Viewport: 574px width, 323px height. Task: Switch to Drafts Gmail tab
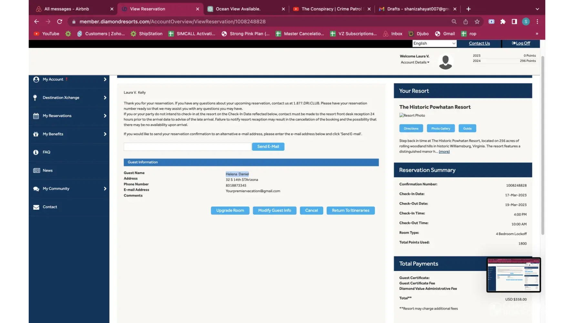point(418,9)
